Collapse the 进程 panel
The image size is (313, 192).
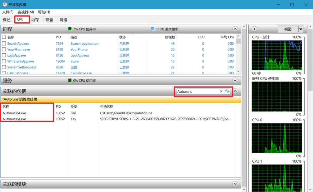[x=235, y=29]
